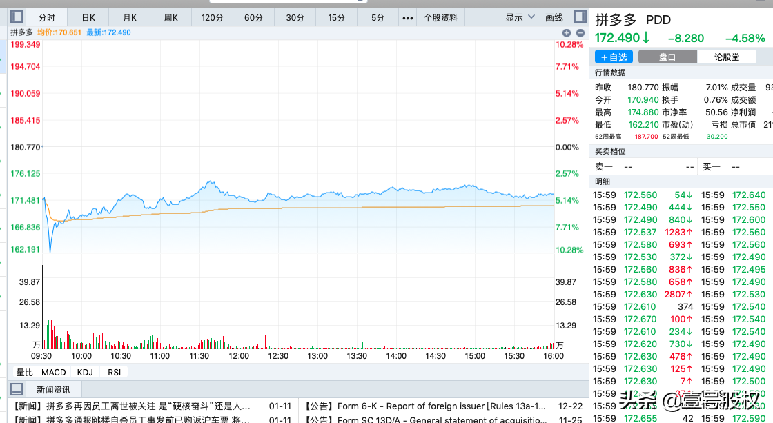Open the 画线 drawing tool

(x=554, y=17)
